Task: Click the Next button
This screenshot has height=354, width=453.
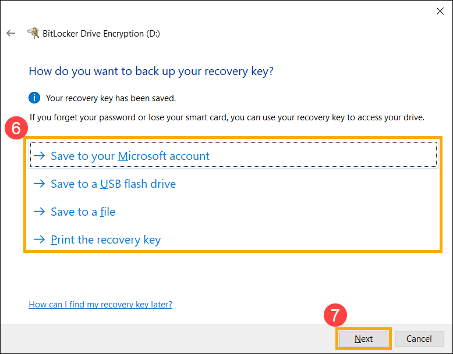Action: (x=363, y=338)
